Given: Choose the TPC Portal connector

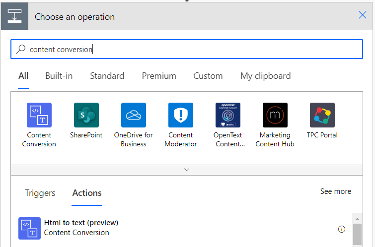Looking at the screenshot, I should tap(322, 115).
